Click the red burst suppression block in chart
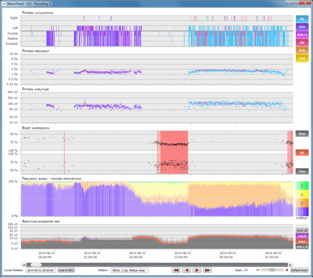The height and width of the screenshot is (278, 313). point(174,152)
